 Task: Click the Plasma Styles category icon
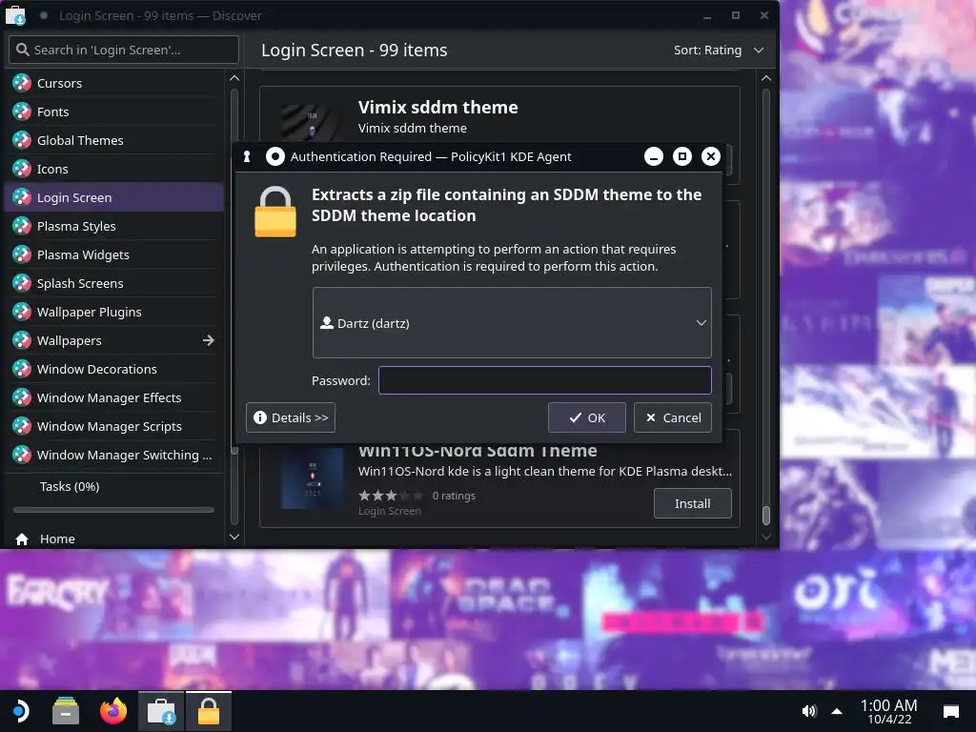(x=22, y=226)
